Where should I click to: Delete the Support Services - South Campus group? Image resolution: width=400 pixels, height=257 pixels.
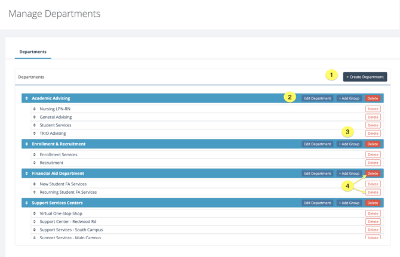point(373,230)
